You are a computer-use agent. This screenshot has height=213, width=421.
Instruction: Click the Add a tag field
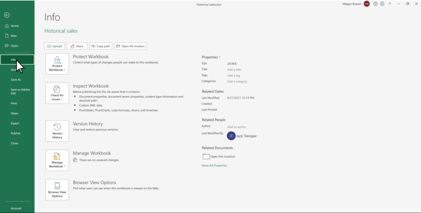tap(234, 76)
